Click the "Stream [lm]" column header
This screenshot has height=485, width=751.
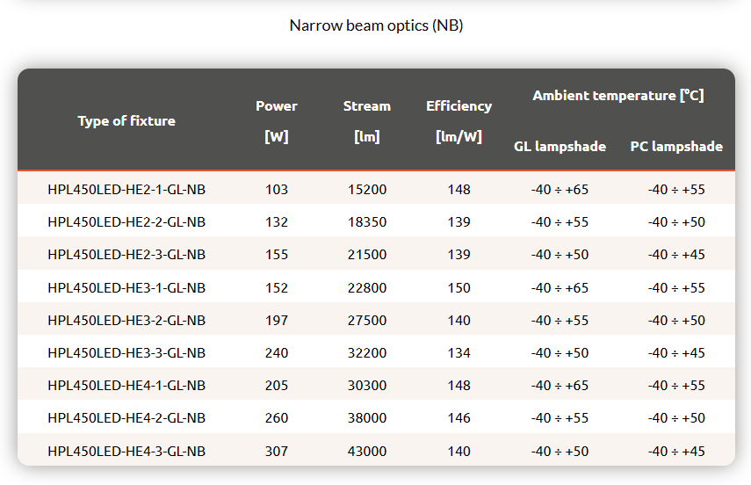point(367,120)
